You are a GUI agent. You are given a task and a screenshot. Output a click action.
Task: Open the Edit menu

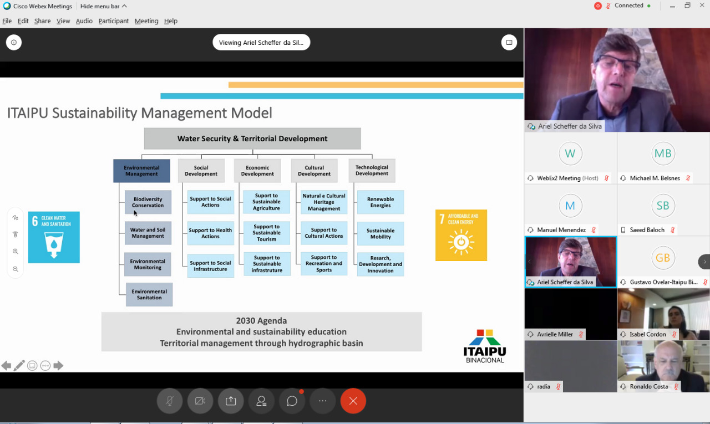[23, 21]
